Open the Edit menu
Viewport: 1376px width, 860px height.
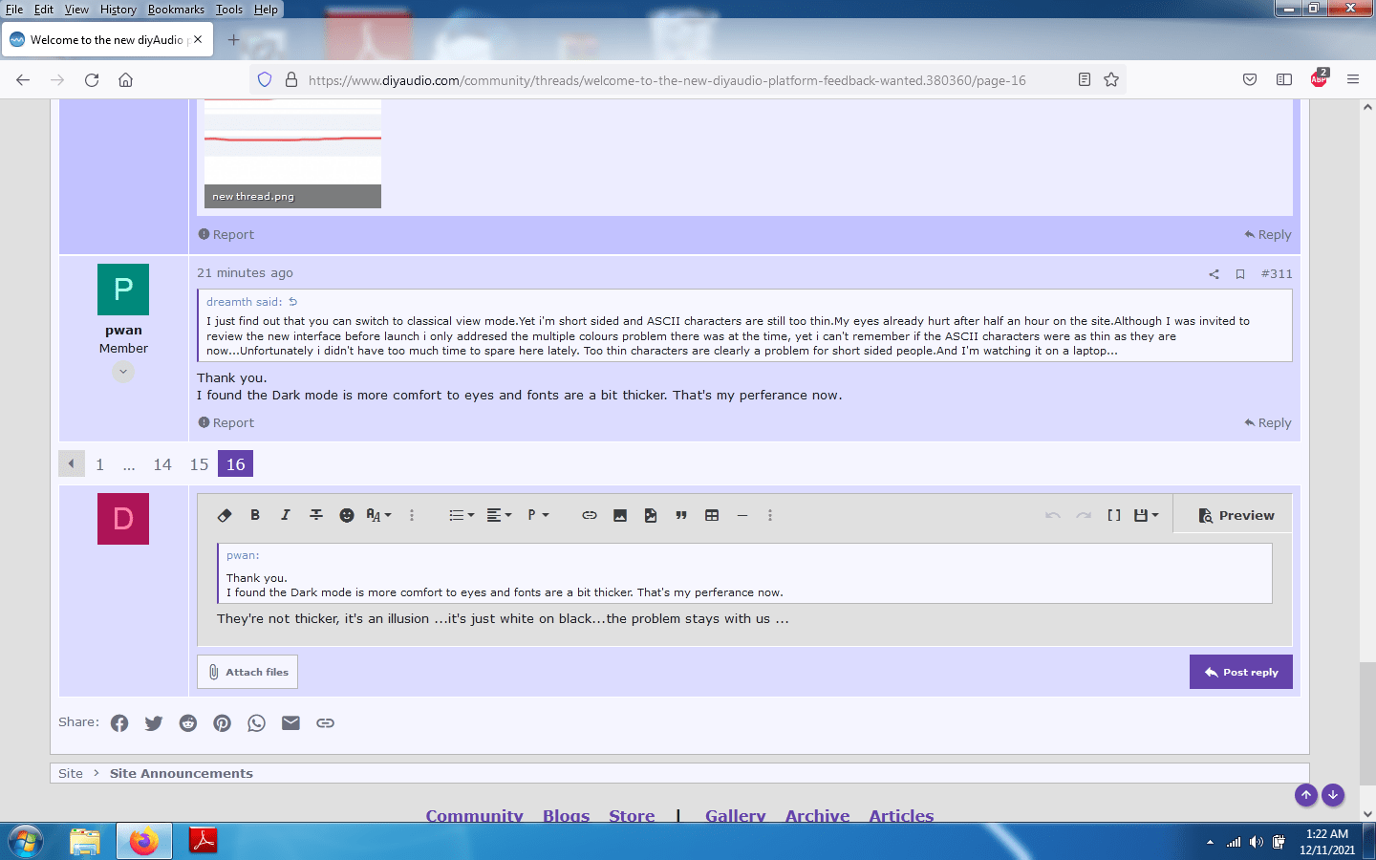[x=44, y=10]
